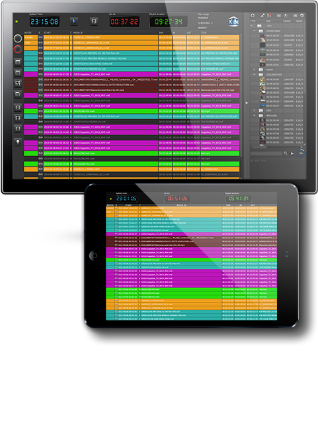The width and height of the screenshot is (318, 423).
Task: Open first clip thumbnail in ADVERTISING folder
Action: coord(262,35)
